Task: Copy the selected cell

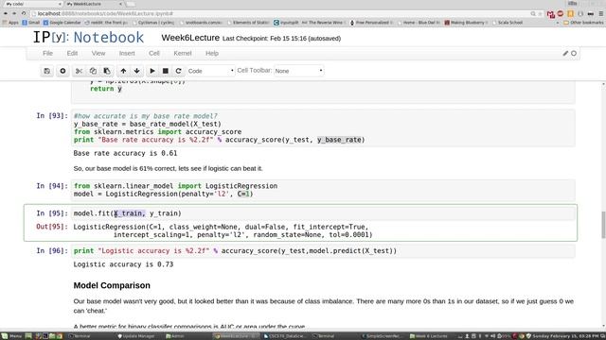Action: click(x=93, y=71)
